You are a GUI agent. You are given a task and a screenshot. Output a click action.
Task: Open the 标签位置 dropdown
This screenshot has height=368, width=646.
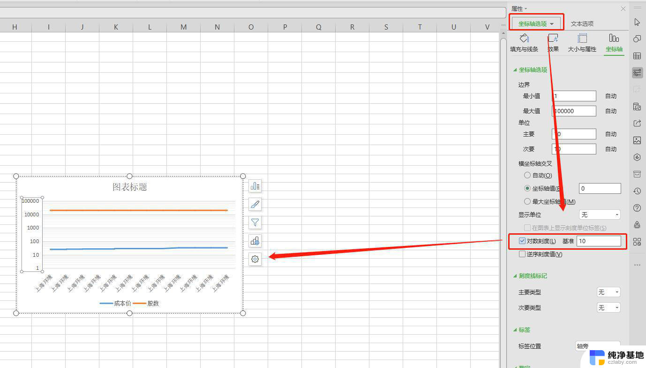pyautogui.click(x=598, y=346)
